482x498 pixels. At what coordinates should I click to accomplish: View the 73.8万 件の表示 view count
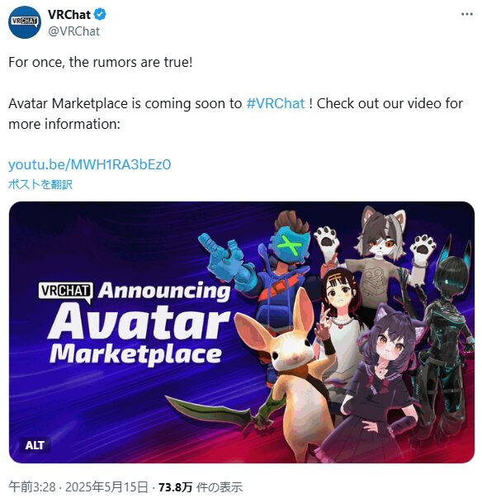(201, 487)
